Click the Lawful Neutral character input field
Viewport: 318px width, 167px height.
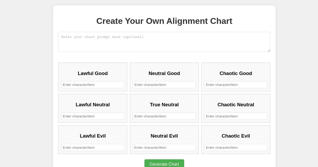click(x=93, y=116)
